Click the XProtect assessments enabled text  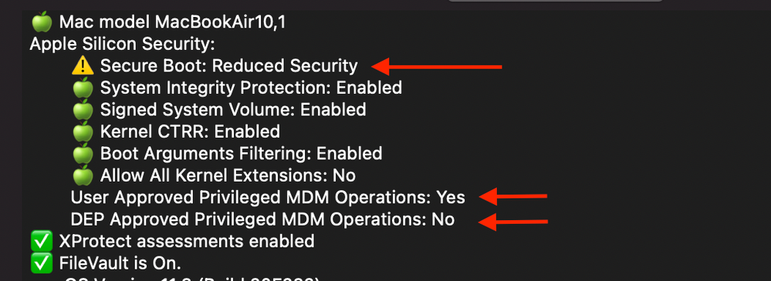click(187, 241)
